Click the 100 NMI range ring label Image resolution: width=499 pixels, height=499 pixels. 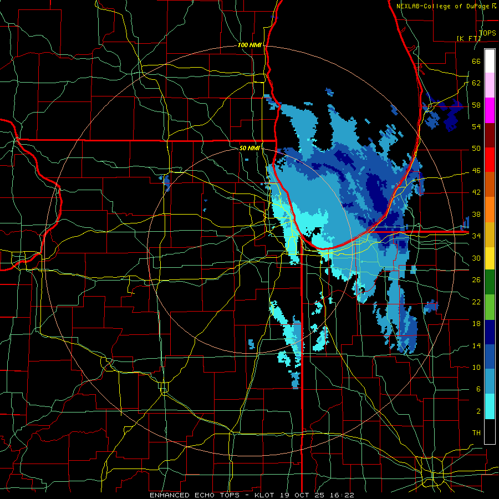[x=249, y=45]
